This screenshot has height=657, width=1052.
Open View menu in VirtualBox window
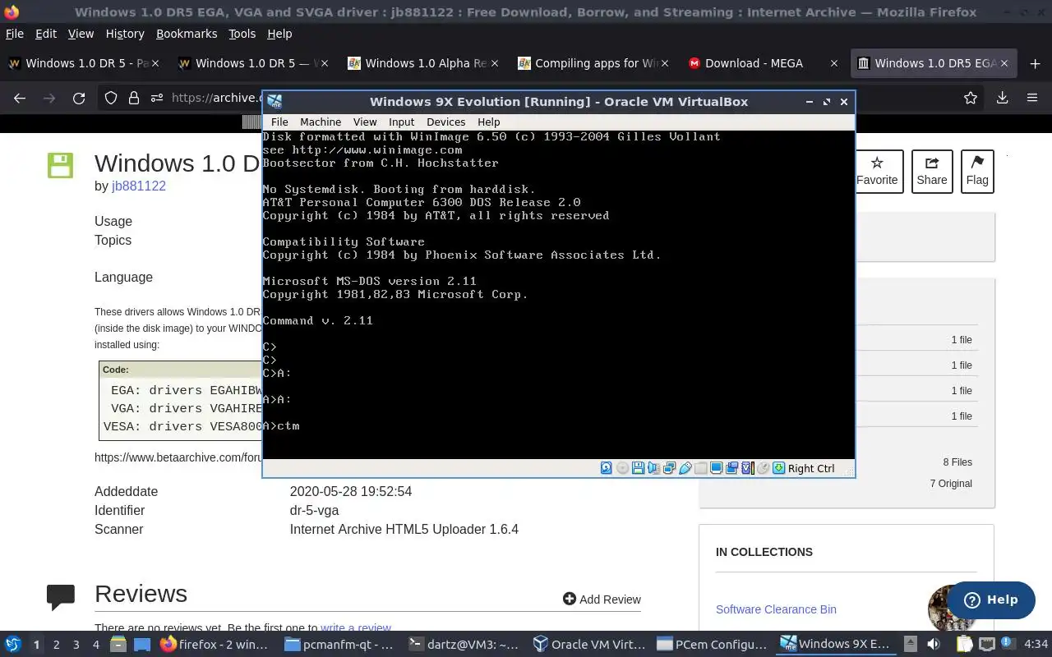(x=365, y=122)
